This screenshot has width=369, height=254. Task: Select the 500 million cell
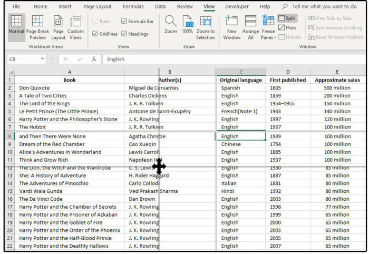click(x=337, y=87)
